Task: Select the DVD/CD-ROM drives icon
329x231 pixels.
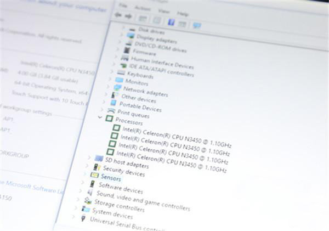Action: click(x=129, y=43)
